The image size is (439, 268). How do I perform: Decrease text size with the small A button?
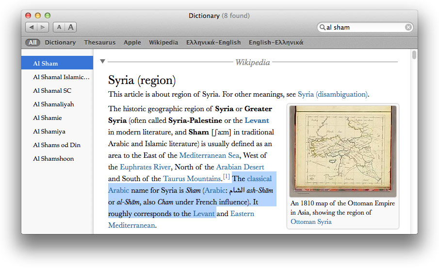point(59,27)
